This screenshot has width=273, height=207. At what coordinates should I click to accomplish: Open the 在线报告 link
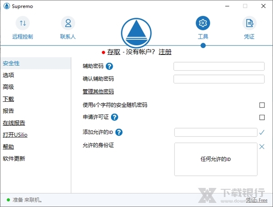tap(14, 123)
